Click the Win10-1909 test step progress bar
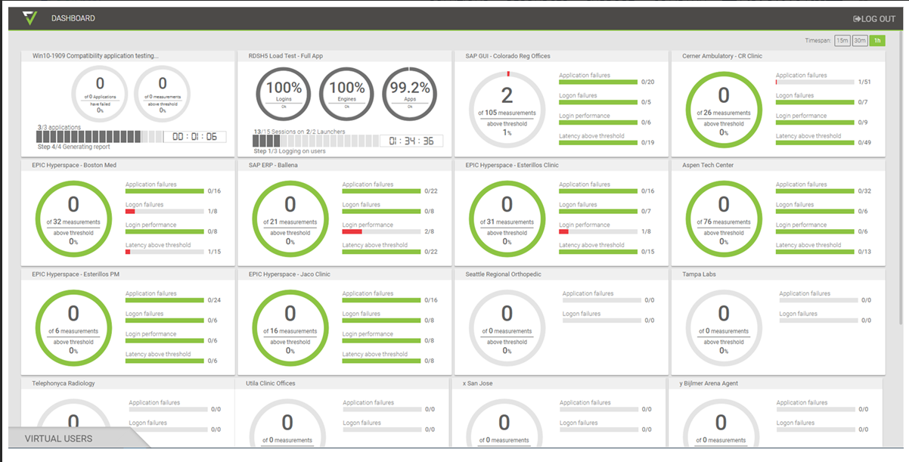Image resolution: width=909 pixels, height=462 pixels. (x=100, y=137)
